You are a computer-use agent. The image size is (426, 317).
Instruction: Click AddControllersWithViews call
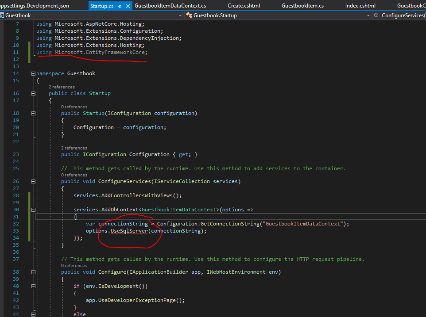coord(137,195)
